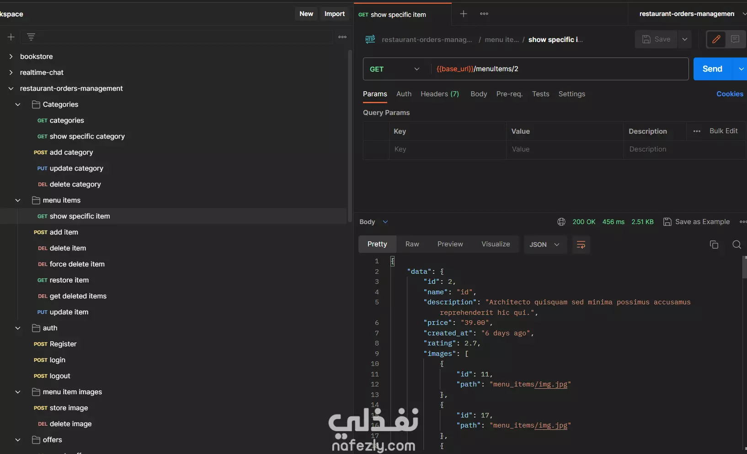Copy the response body with the copy icon
Image resolution: width=747 pixels, height=454 pixels.
point(714,245)
